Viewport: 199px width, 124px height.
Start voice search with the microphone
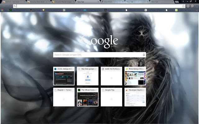click(144, 55)
